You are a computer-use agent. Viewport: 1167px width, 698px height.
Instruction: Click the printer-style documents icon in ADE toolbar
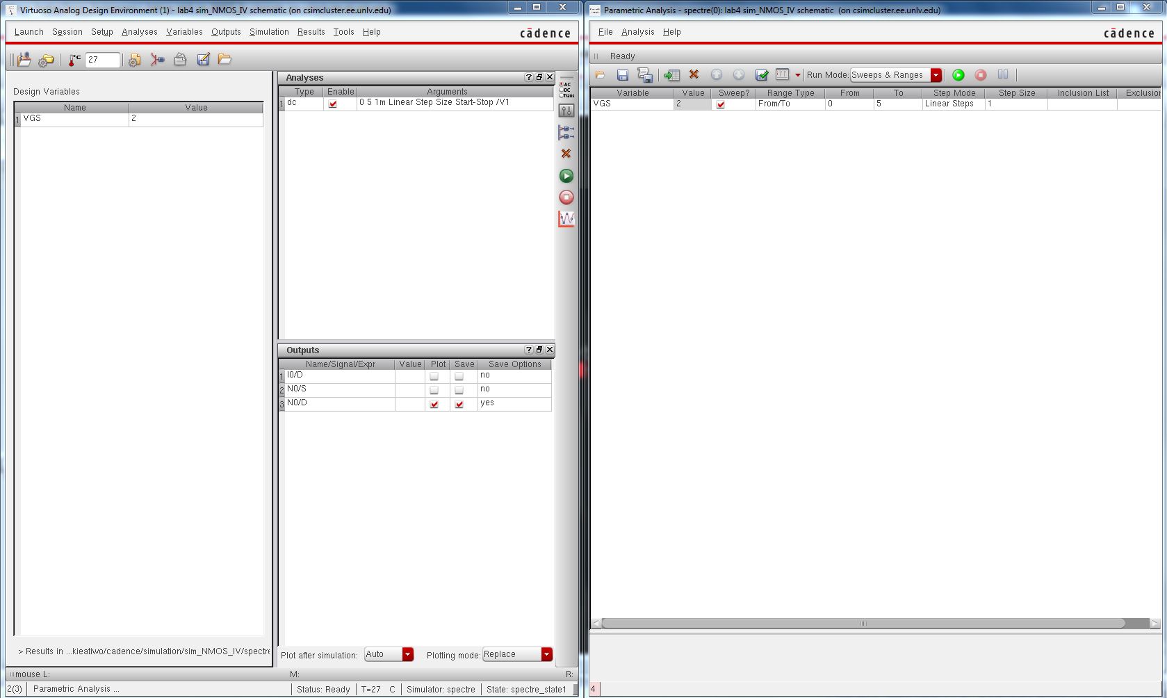(180, 60)
